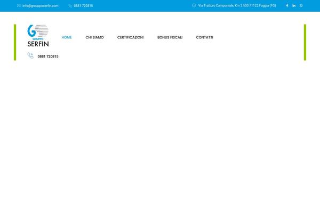Open the CERTIFICAZIONI menu item
The height and width of the screenshot is (213, 320).
click(131, 37)
